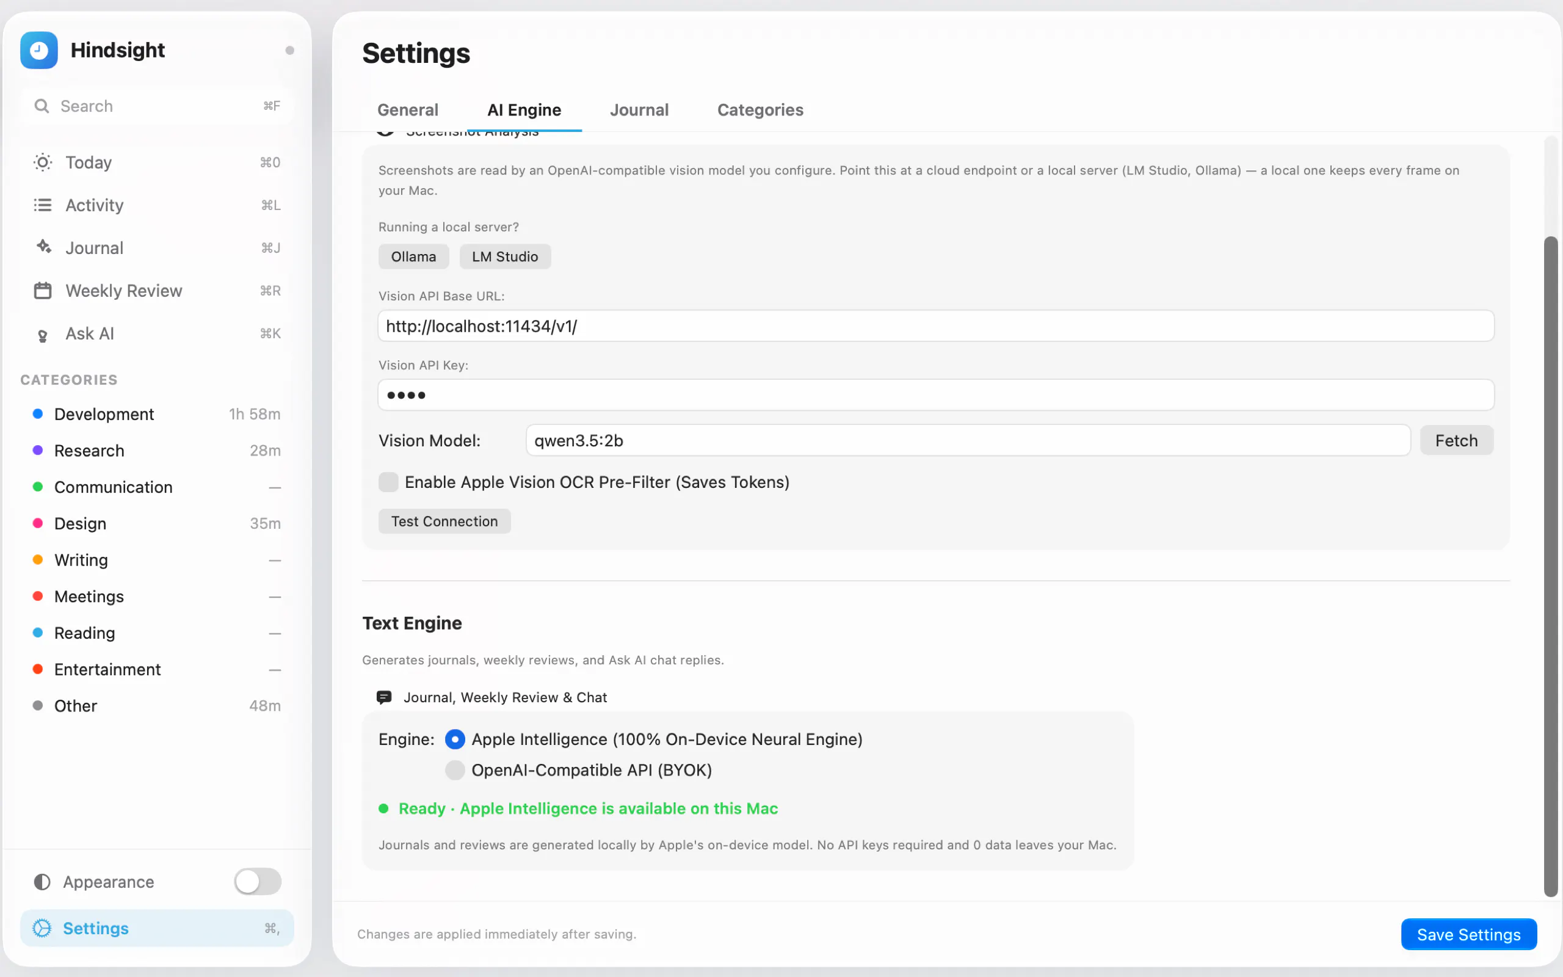Open the Other category

156,706
